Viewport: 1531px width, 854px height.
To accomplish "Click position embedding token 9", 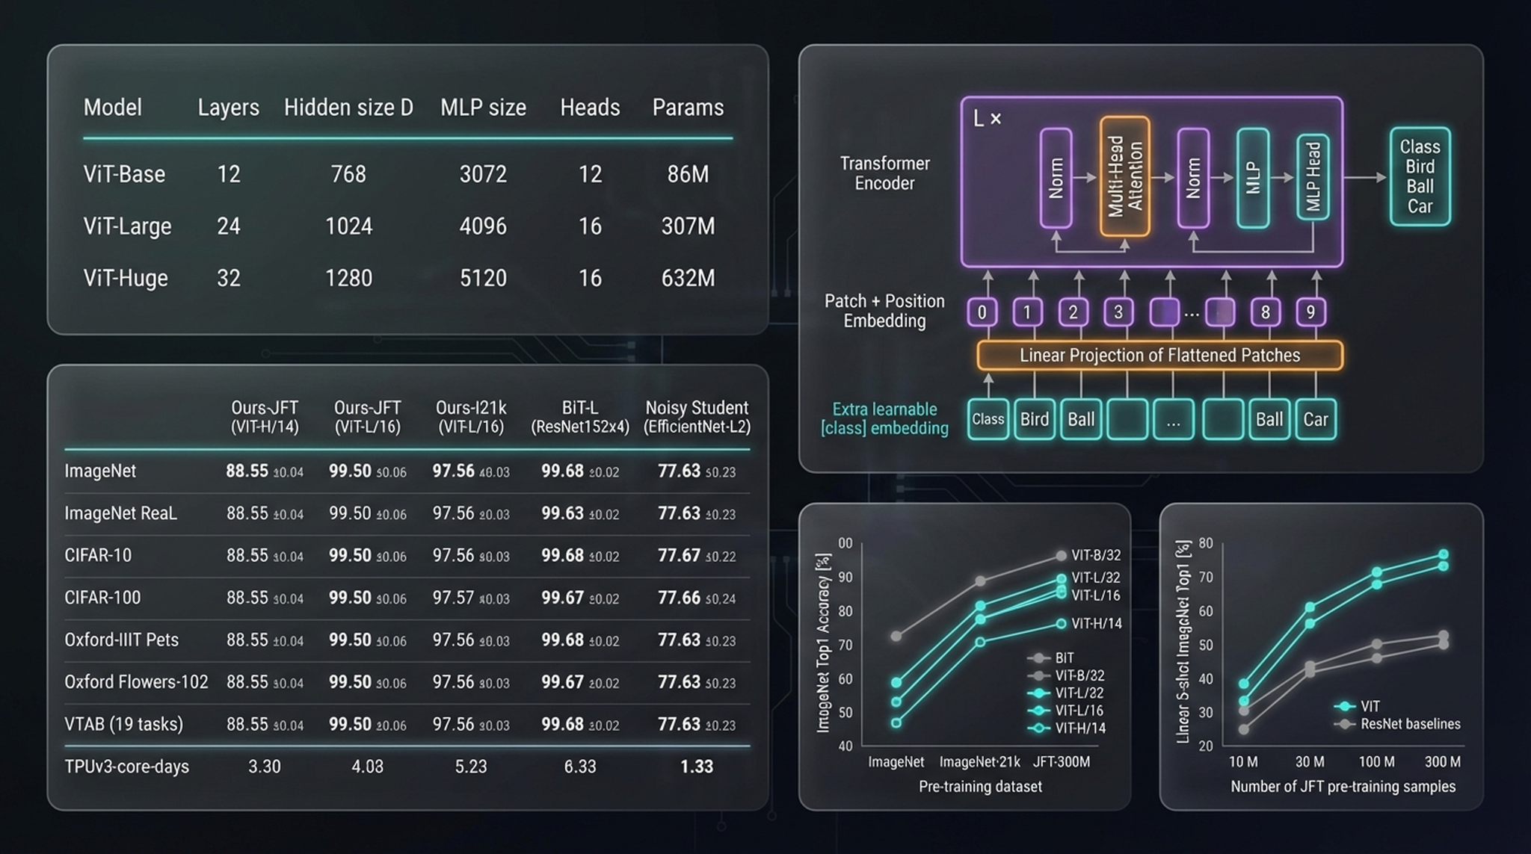I will tap(1310, 312).
